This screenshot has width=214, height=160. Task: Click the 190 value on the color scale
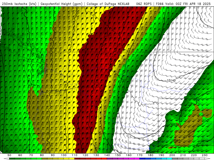(161, 155)
